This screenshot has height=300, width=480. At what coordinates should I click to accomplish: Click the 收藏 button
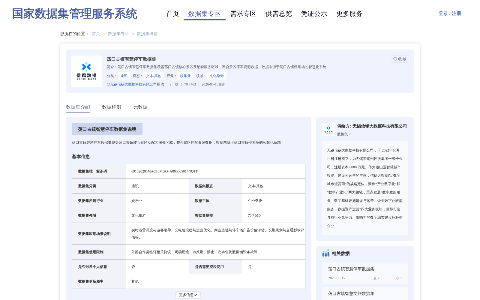click(400, 59)
